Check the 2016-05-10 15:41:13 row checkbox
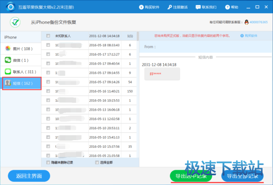The width and height of the screenshot is (273, 185). (48, 137)
